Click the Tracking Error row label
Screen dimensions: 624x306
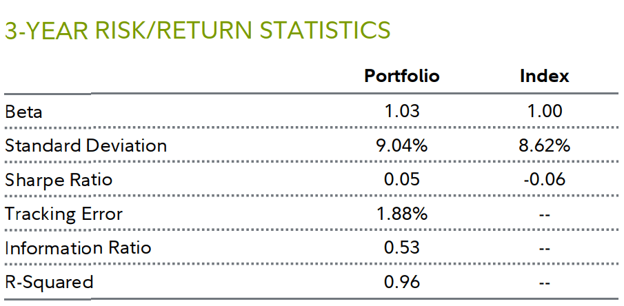pyautogui.click(x=63, y=214)
